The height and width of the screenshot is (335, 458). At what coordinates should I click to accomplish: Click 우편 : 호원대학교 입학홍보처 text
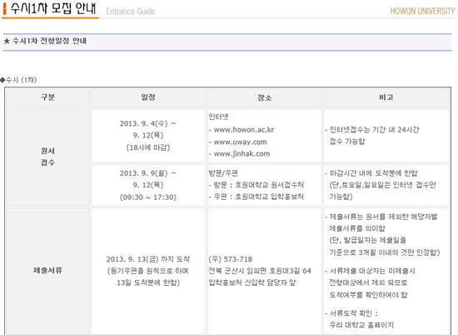(258, 197)
